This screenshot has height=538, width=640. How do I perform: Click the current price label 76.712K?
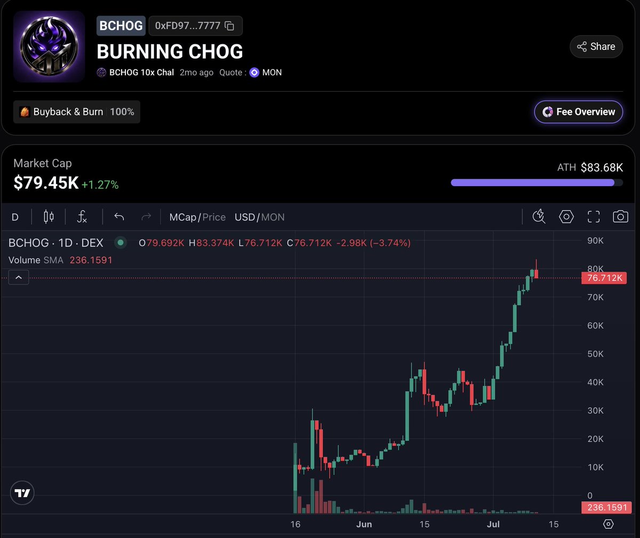604,278
